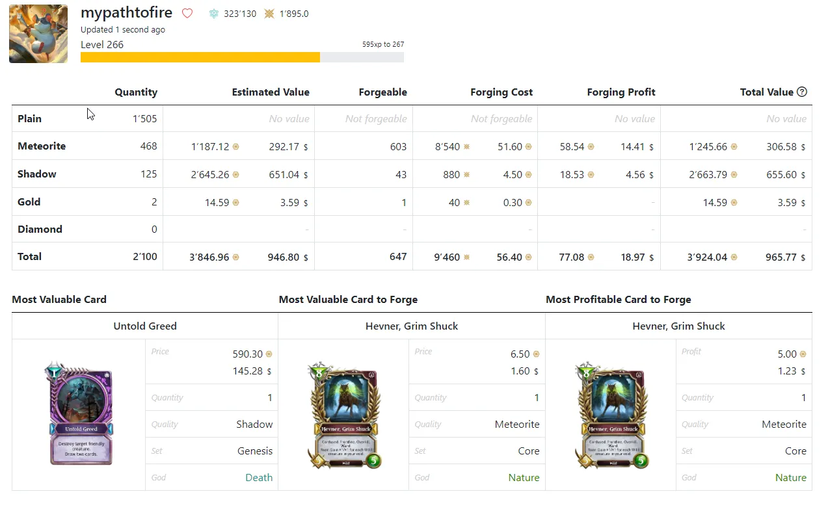Click the flux icon beside Meteorite forging cost 8'540
This screenshot has height=511, width=828.
(466, 147)
